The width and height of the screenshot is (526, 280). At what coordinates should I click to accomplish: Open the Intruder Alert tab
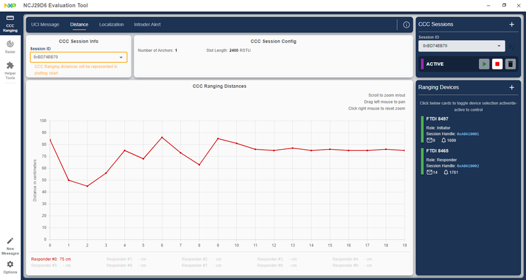click(x=147, y=25)
